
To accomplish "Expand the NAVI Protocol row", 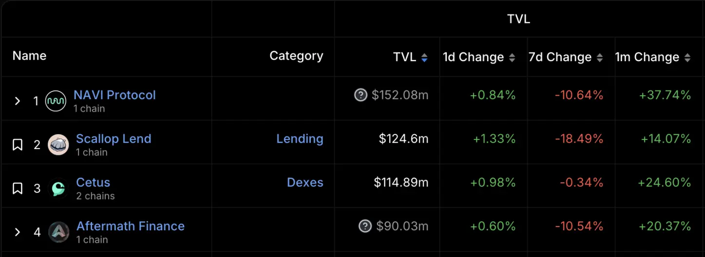I will click(x=18, y=101).
